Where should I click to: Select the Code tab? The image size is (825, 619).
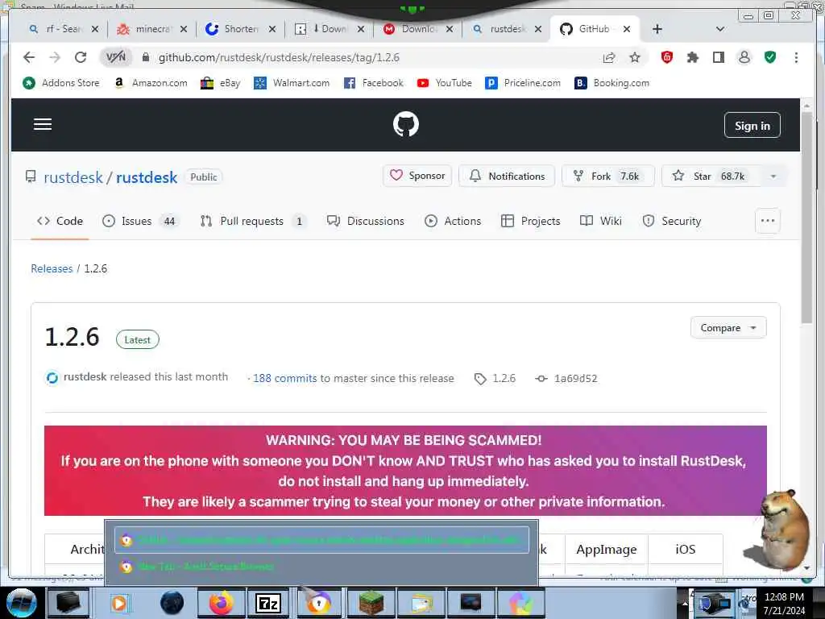[60, 221]
